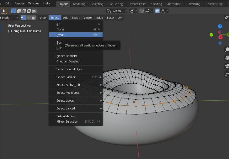Open the Edit Mode dropdown
Image resolution: width=229 pixels, height=159 pixels.
pyautogui.click(x=9, y=18)
